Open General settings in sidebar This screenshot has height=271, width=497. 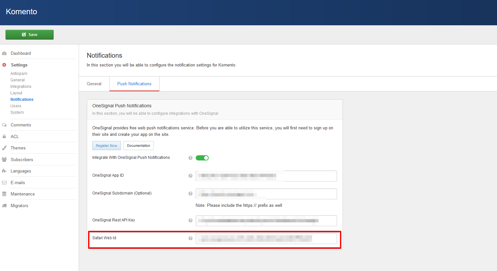click(x=18, y=80)
